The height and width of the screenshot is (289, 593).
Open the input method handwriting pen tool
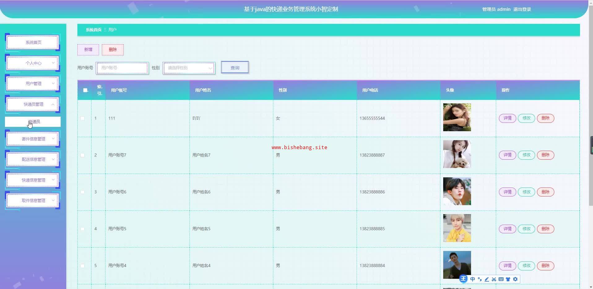(487, 279)
